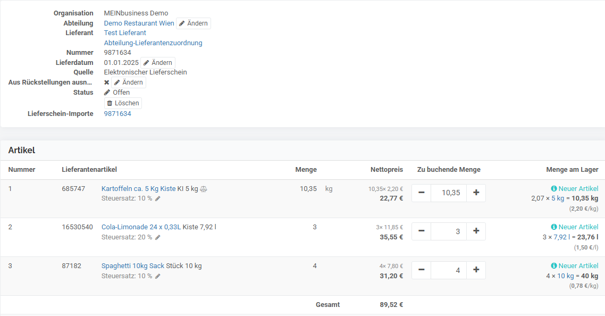Viewport: 605px width, 316px height.
Task: Open Abteilung-Lieferantenzuordnung link
Action: click(153, 43)
